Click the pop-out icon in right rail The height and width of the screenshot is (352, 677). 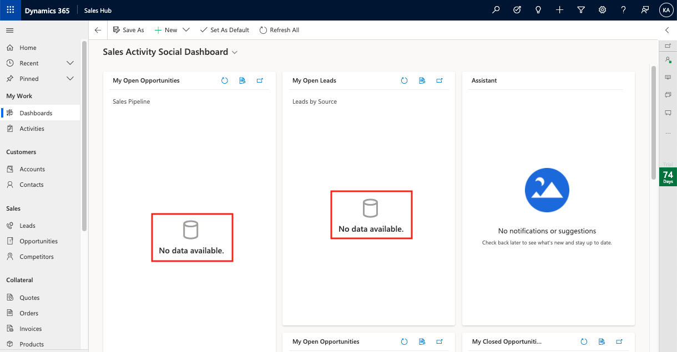click(x=668, y=46)
